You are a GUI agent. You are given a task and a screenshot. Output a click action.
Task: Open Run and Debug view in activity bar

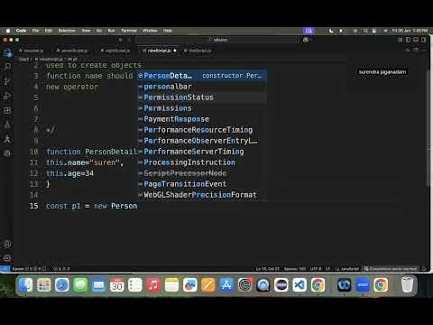(7, 96)
